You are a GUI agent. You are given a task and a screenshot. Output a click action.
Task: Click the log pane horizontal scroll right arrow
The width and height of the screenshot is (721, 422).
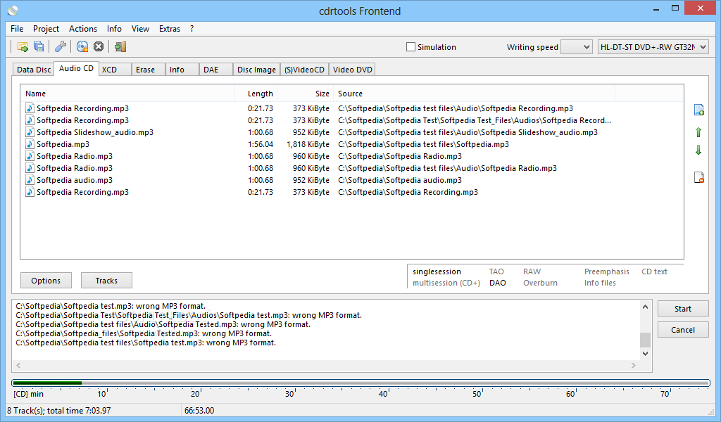tap(634, 366)
